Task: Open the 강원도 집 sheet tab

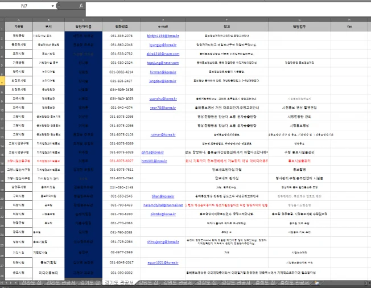Action: pos(148,283)
